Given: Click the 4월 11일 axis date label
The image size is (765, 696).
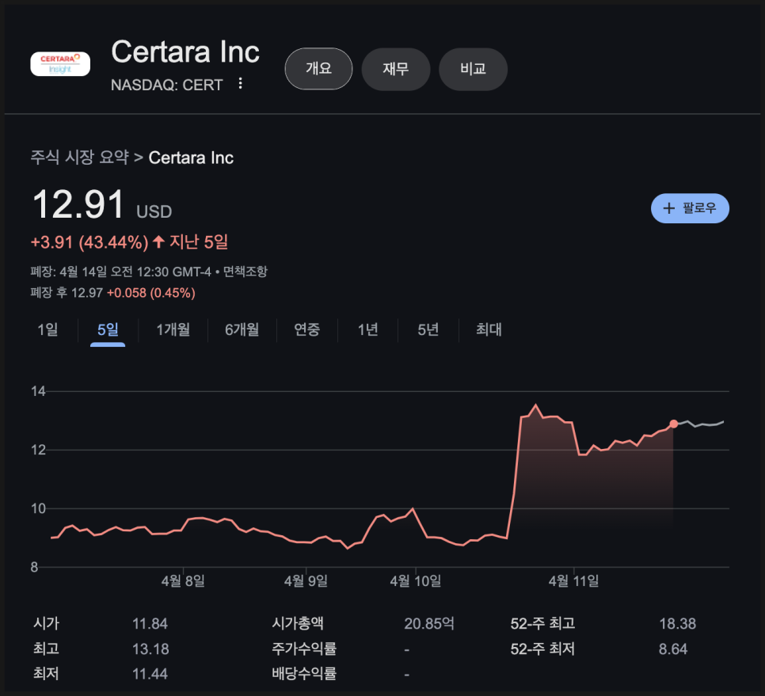Looking at the screenshot, I should coord(573,581).
